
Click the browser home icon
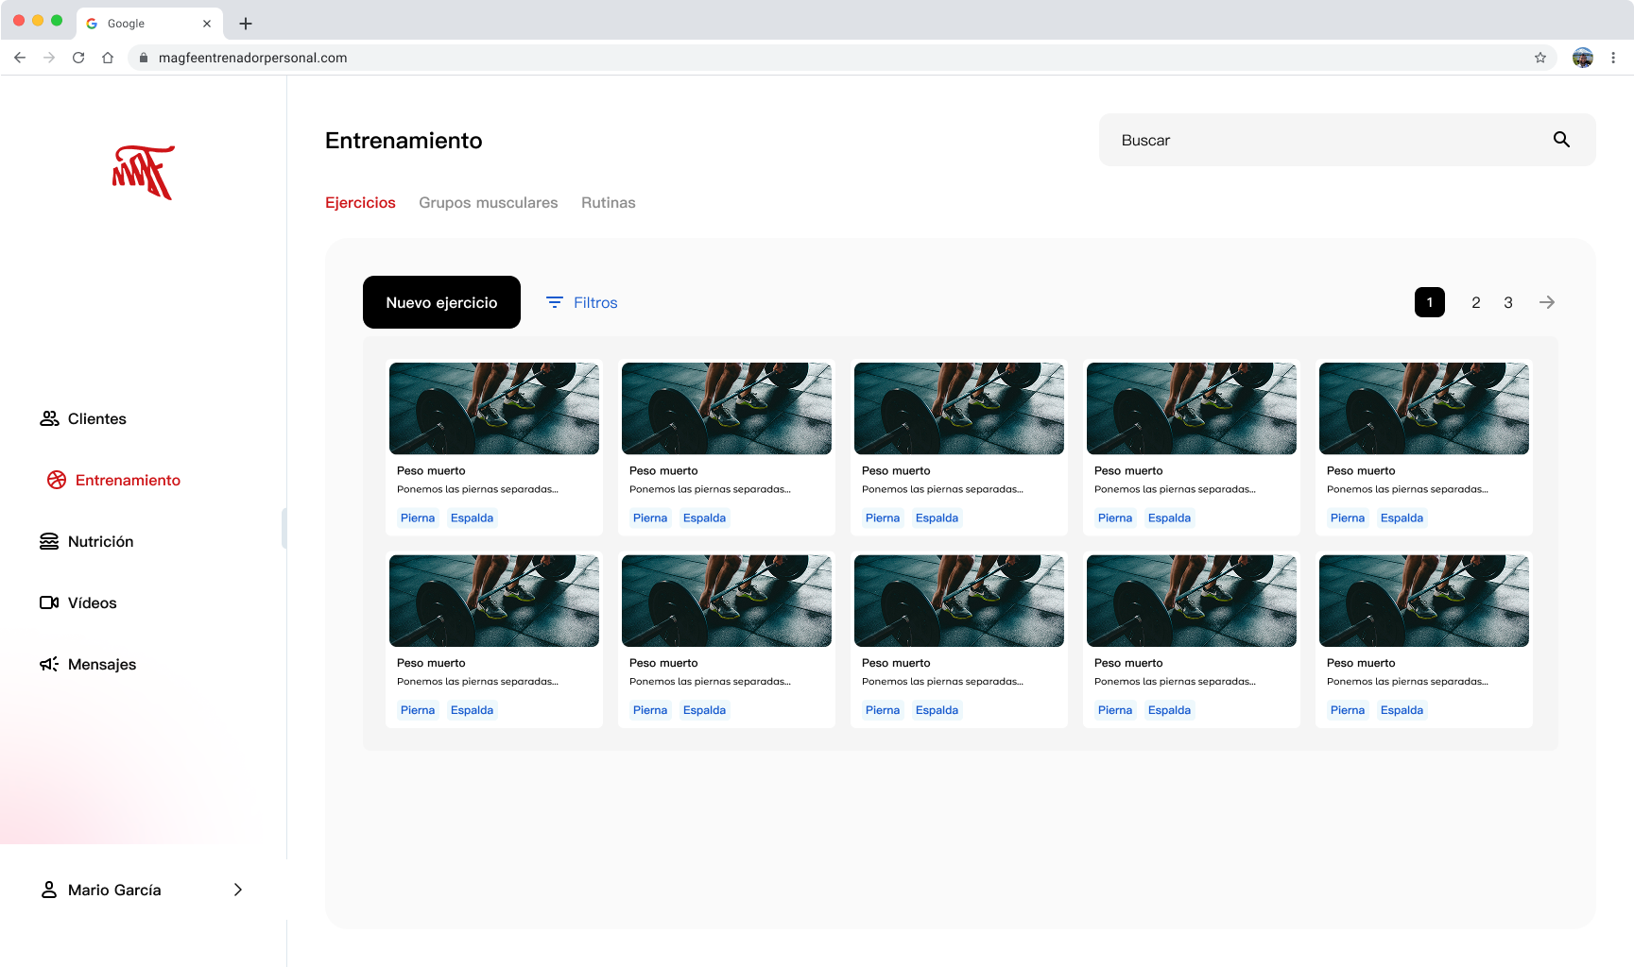(x=108, y=58)
